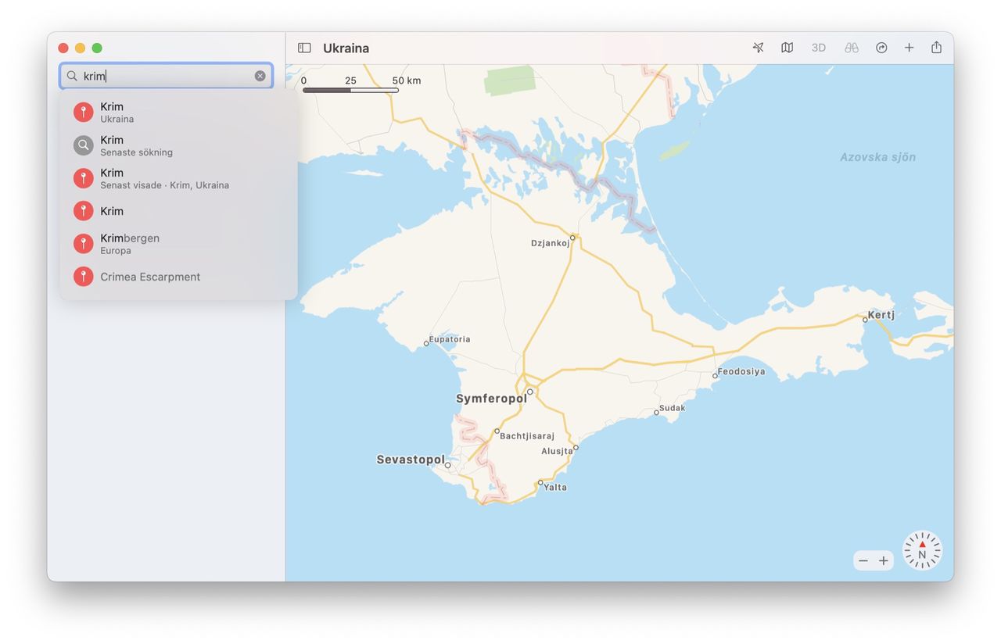This screenshot has height=644, width=1001.
Task: Click the add pin plus icon
Action: coord(909,47)
